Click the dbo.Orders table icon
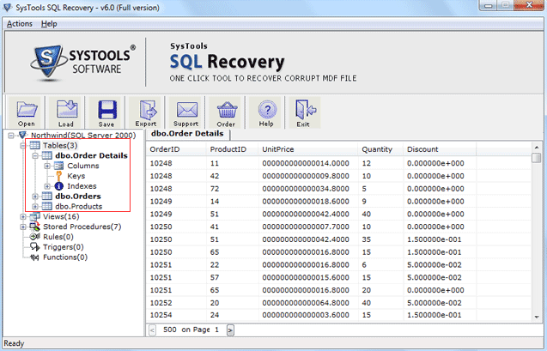The image size is (547, 351). [x=47, y=196]
